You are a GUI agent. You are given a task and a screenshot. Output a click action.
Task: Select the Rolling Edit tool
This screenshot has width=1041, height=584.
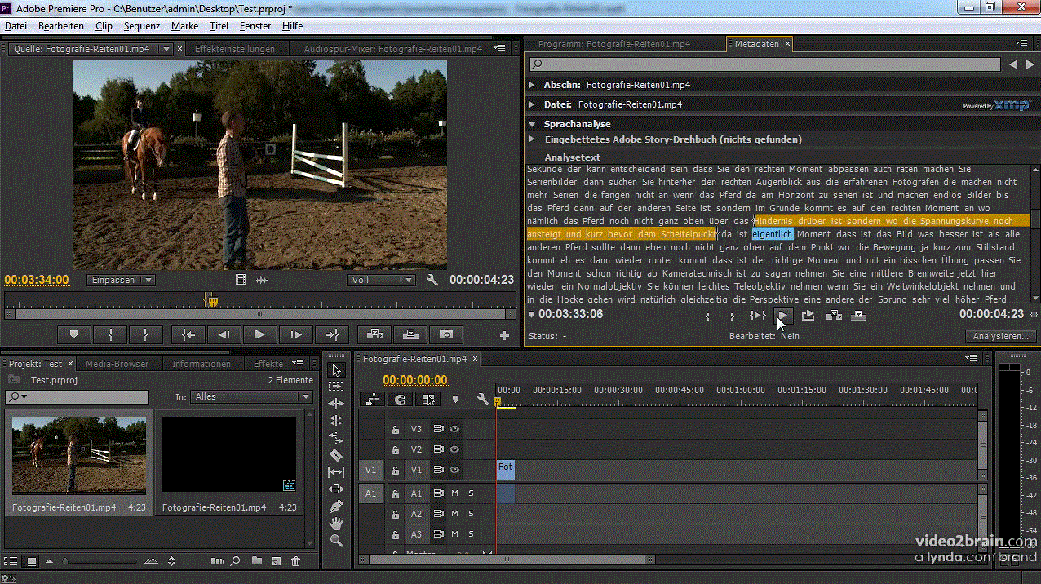(336, 421)
